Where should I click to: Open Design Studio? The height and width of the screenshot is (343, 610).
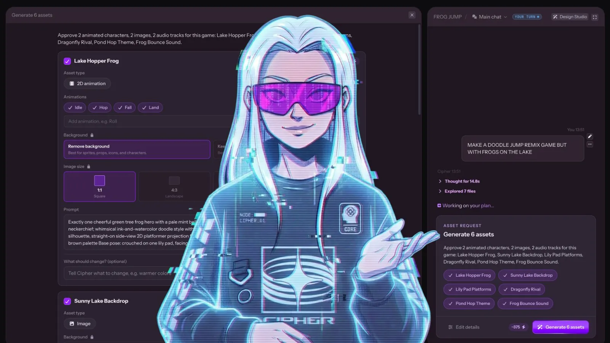tap(570, 17)
